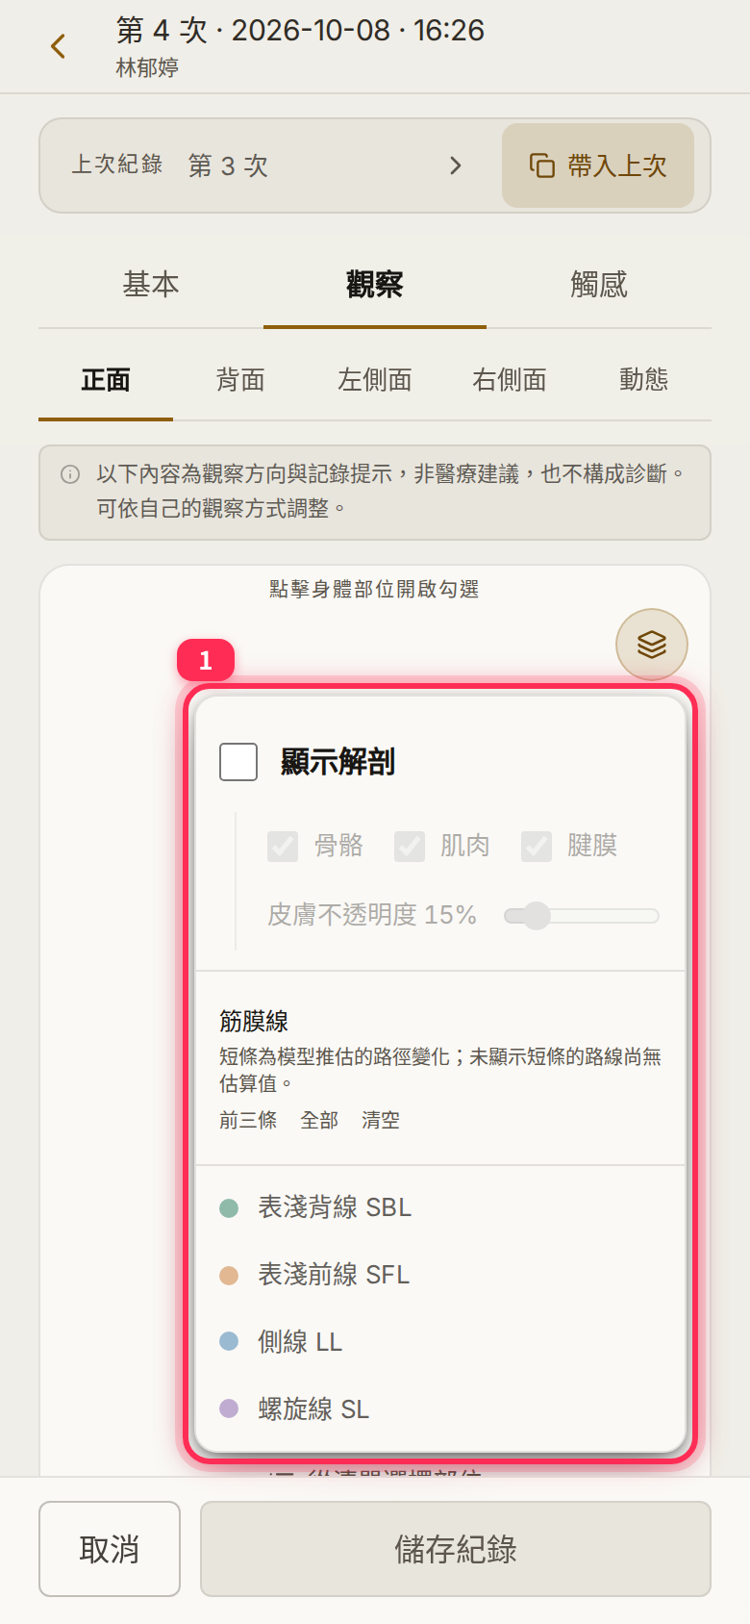Expand the 上次紀錄 第 3 次 chevron
This screenshot has width=750, height=1624.
click(x=456, y=165)
